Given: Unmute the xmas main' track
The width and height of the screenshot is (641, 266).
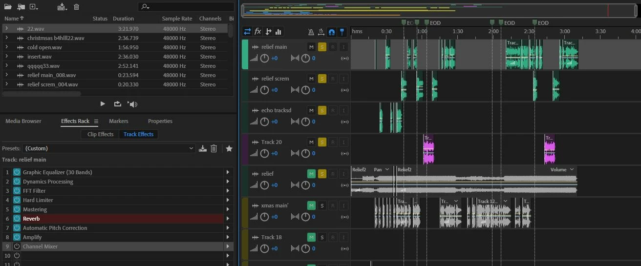Looking at the screenshot, I should pos(311,205).
